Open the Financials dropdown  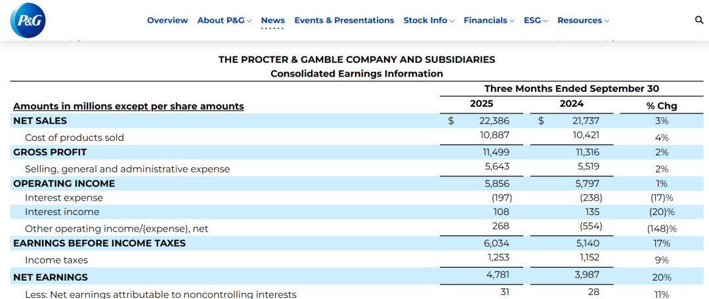[x=489, y=20]
